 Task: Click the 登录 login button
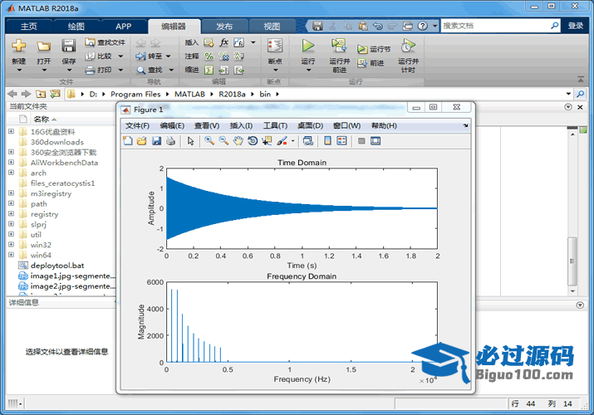point(576,26)
